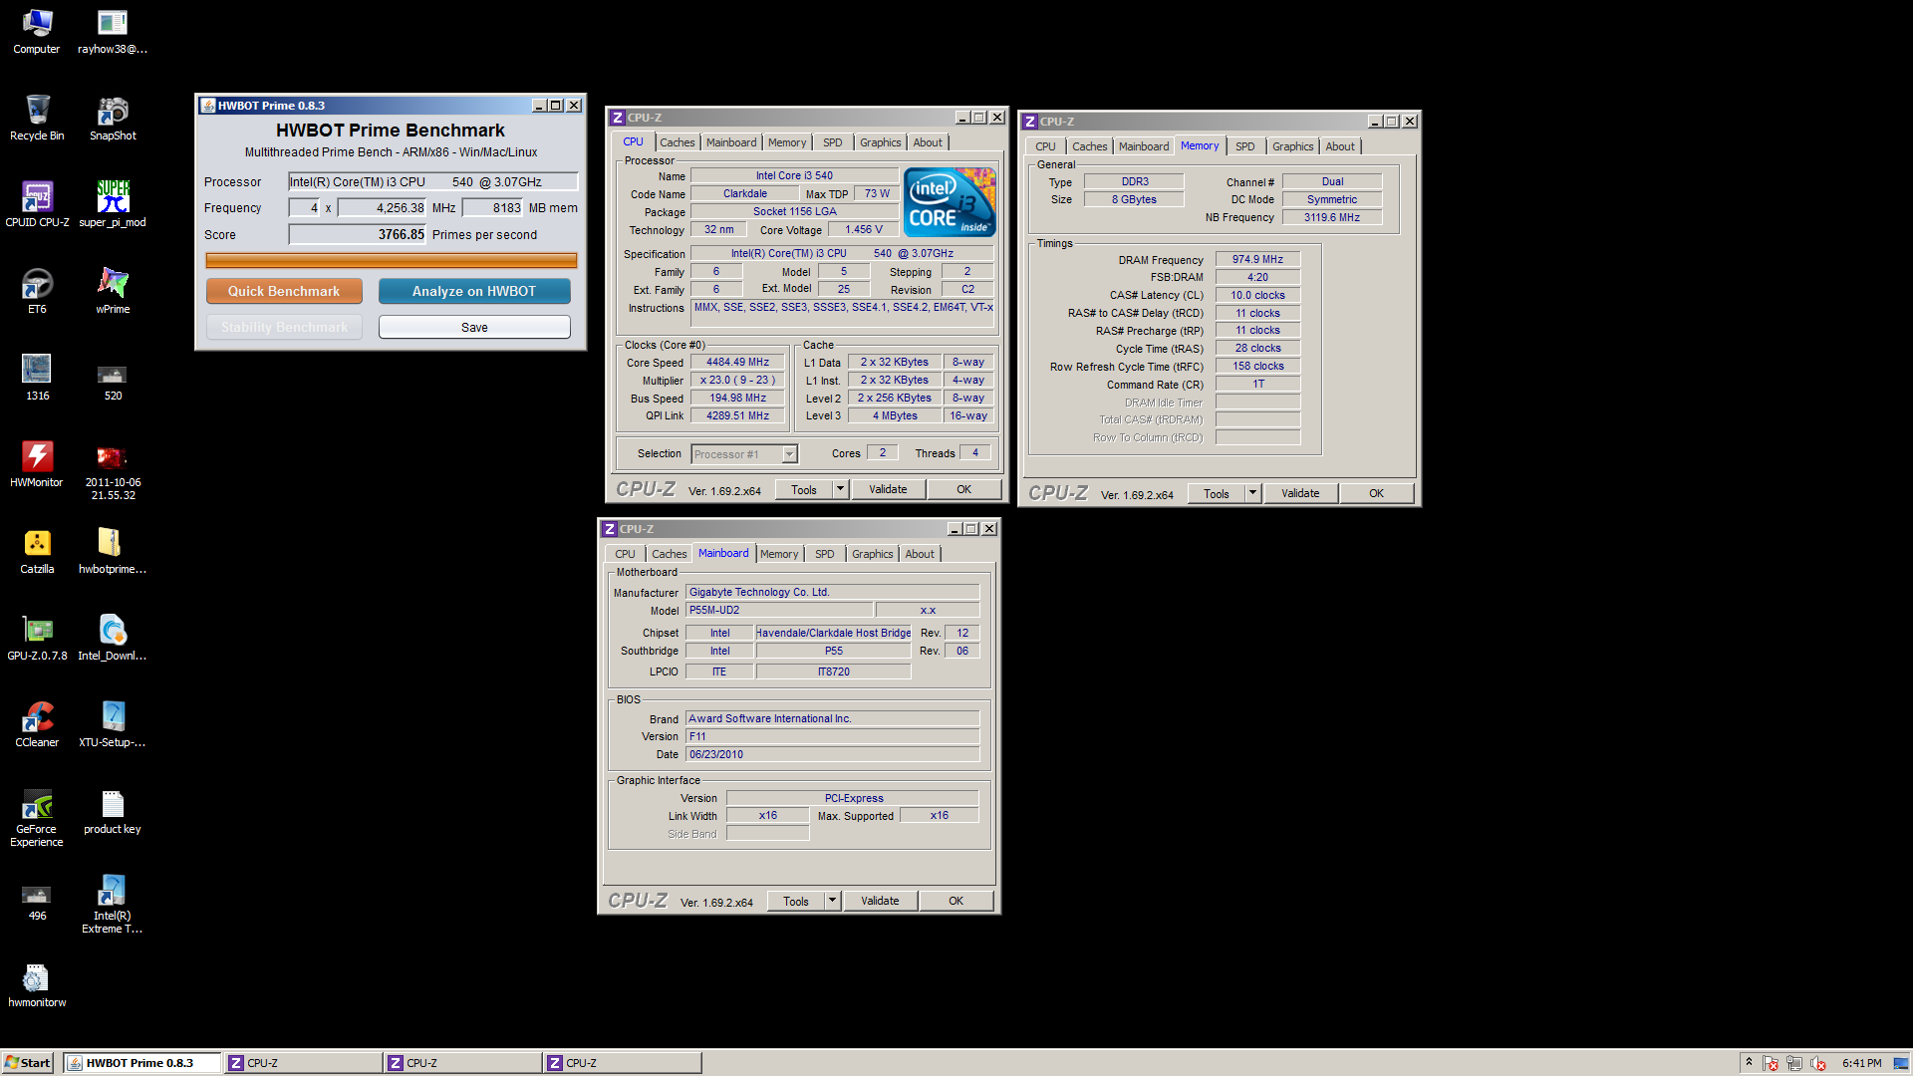Click the muted volume tray icon

[x=1818, y=1063]
